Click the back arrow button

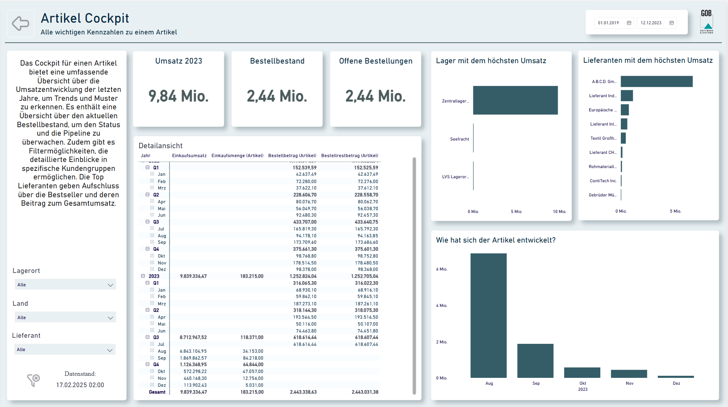(21, 23)
